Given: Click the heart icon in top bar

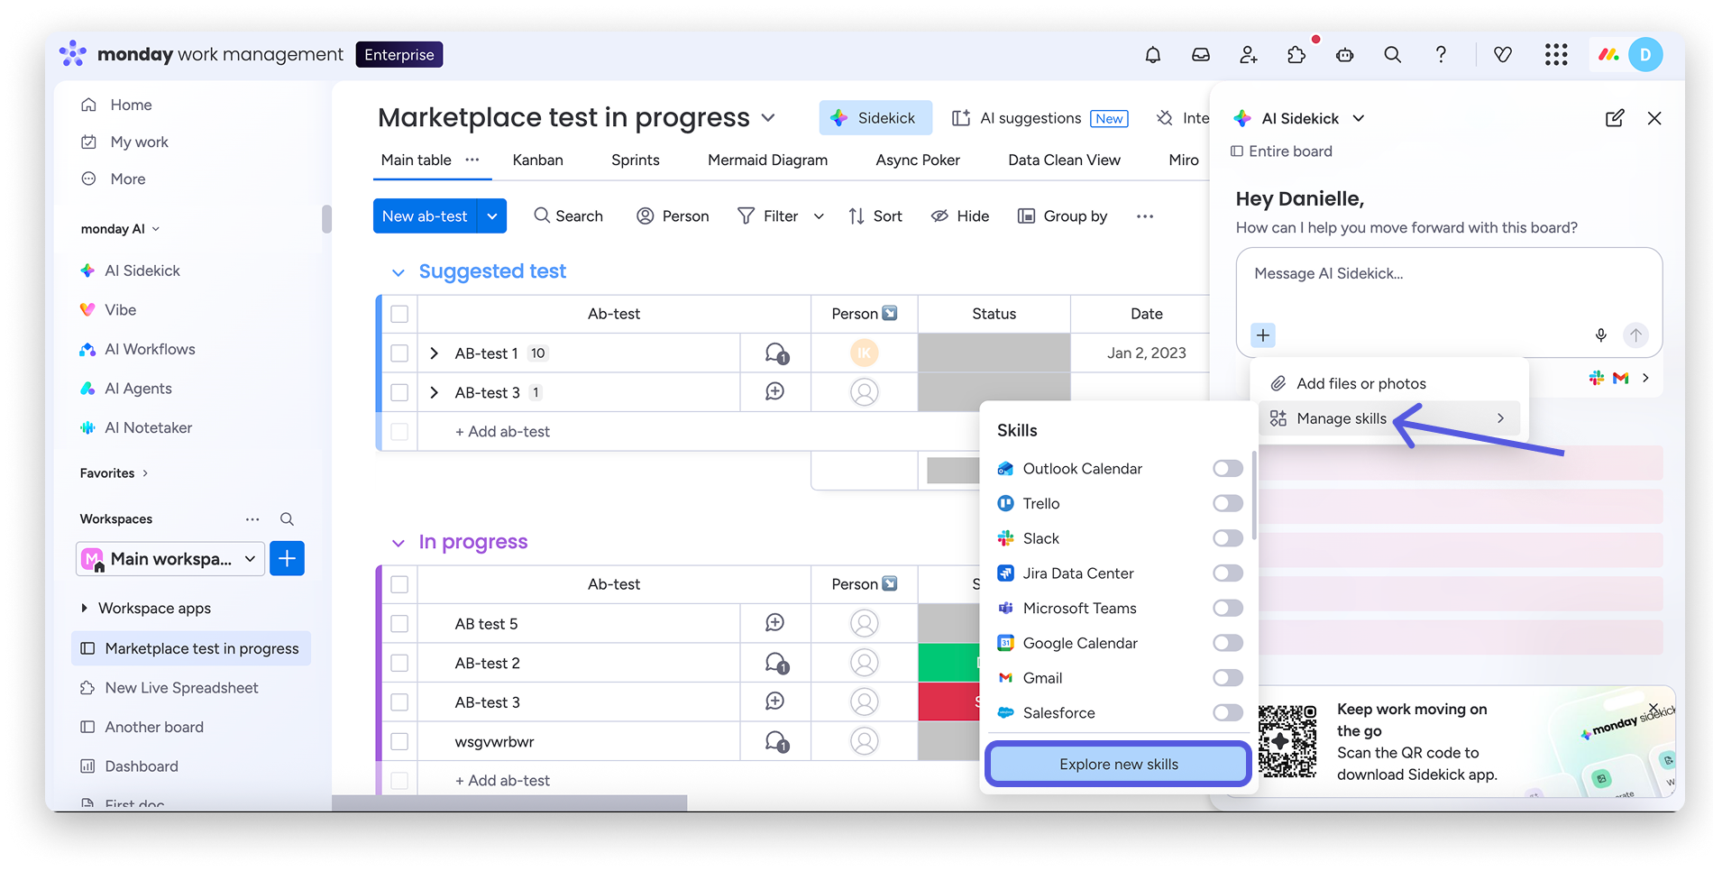Looking at the screenshot, I should coord(1503,55).
